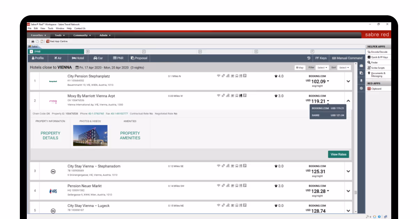Switch to work area C

(144, 51)
